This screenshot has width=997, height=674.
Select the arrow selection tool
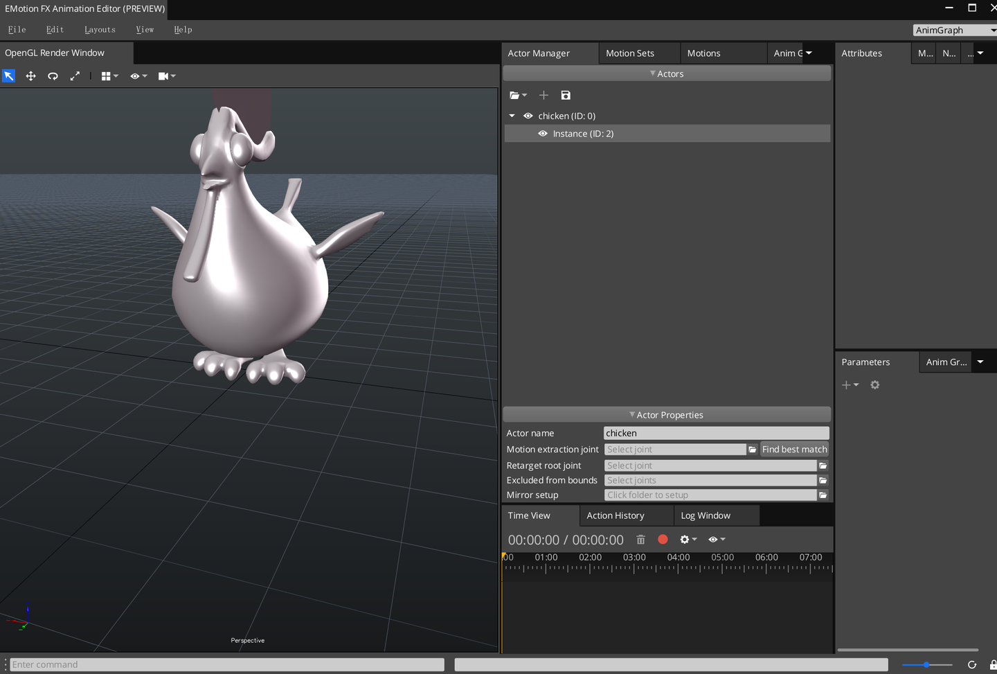(9, 76)
